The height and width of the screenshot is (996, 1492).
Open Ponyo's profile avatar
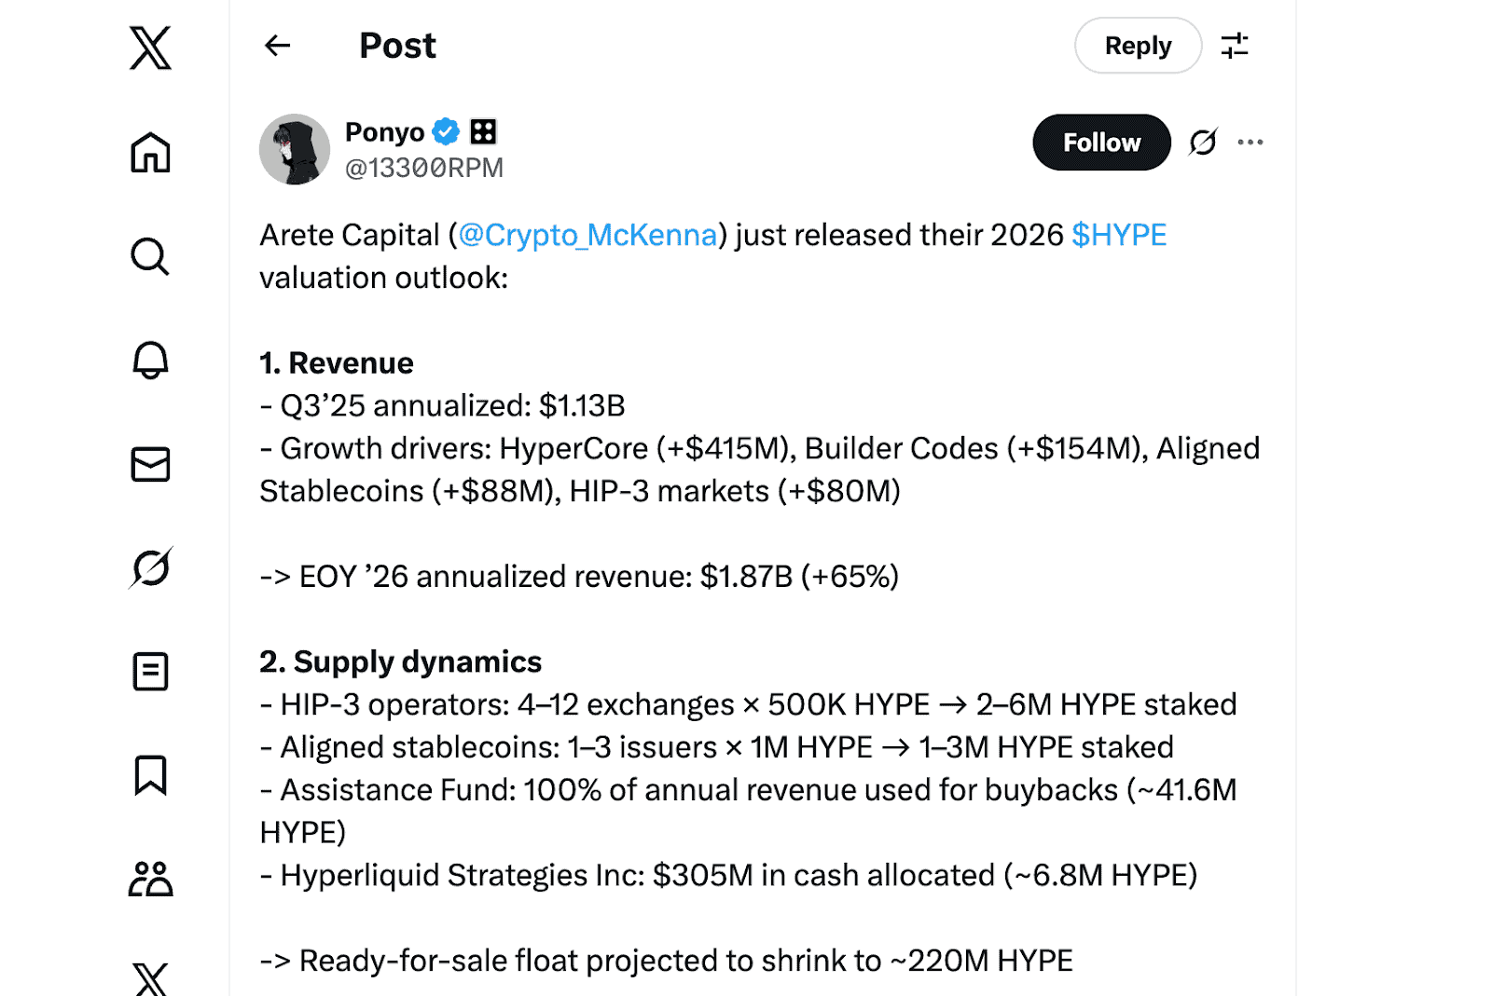pos(295,149)
